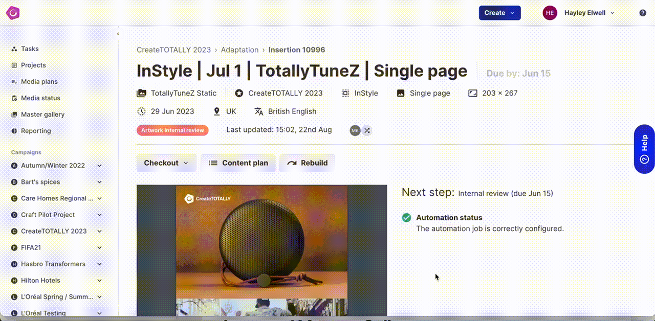The height and width of the screenshot is (321, 655).
Task: Open the blue Help side tab
Action: click(x=644, y=149)
